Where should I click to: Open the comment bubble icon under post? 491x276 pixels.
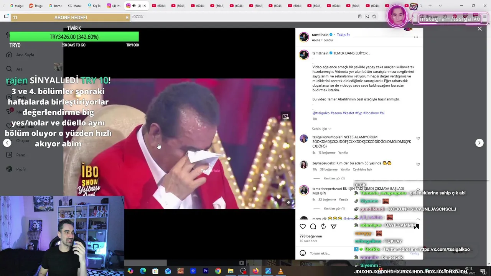313,227
